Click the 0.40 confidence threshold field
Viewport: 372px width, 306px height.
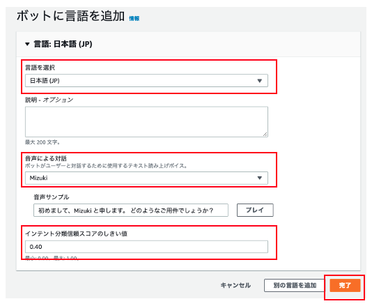(146, 247)
